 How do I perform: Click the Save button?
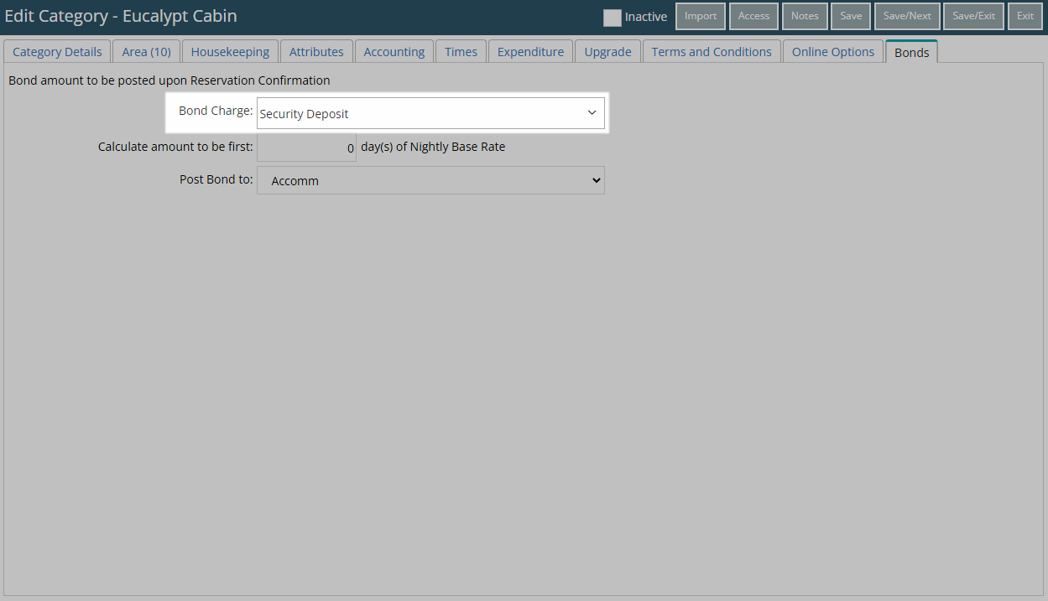tap(851, 16)
